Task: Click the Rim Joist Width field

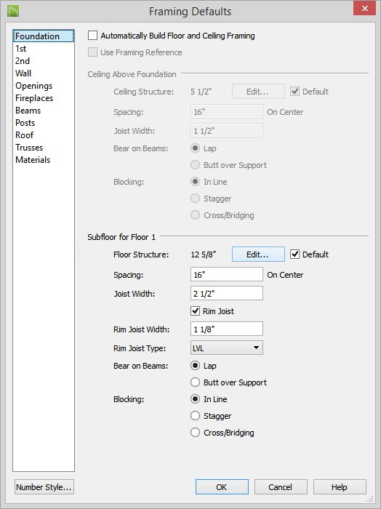Action: click(227, 329)
